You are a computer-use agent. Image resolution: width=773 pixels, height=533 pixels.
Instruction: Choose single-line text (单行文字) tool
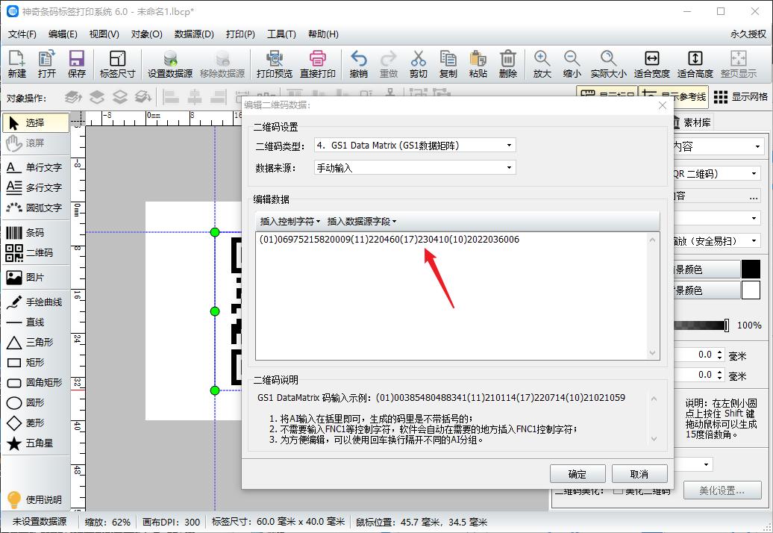[36, 168]
